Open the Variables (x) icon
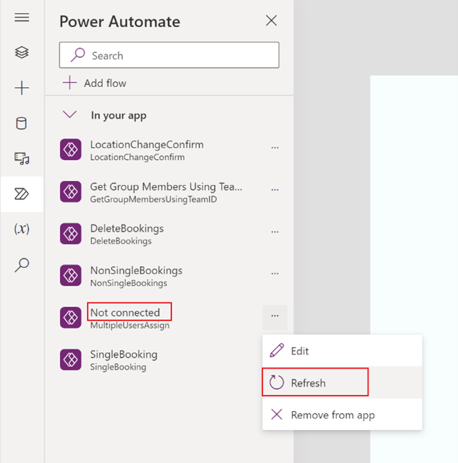The height and width of the screenshot is (463, 458). point(22,229)
